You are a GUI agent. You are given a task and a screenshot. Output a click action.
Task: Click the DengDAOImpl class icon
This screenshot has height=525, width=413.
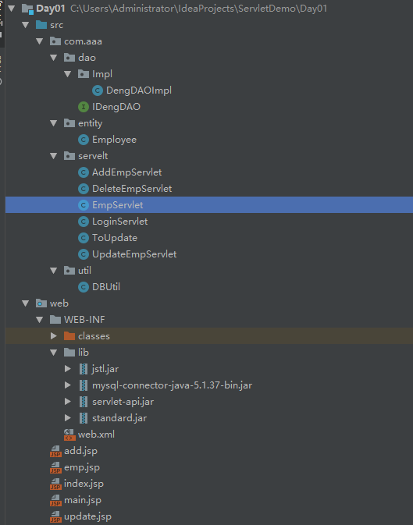point(98,90)
